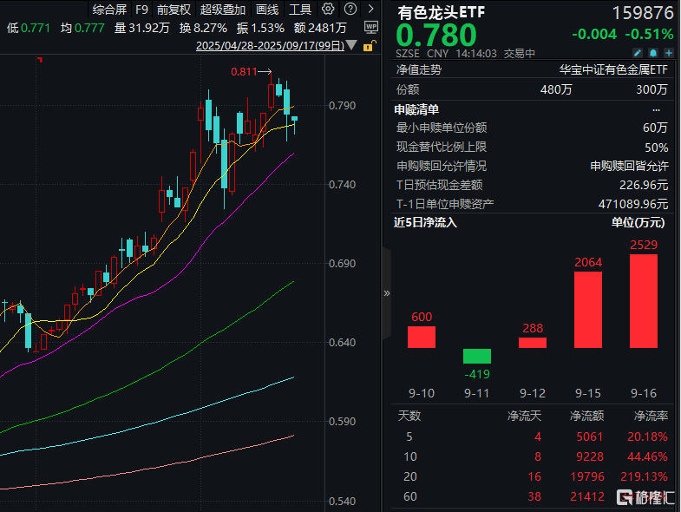Click the -0.51% change percentage

pyautogui.click(x=649, y=34)
